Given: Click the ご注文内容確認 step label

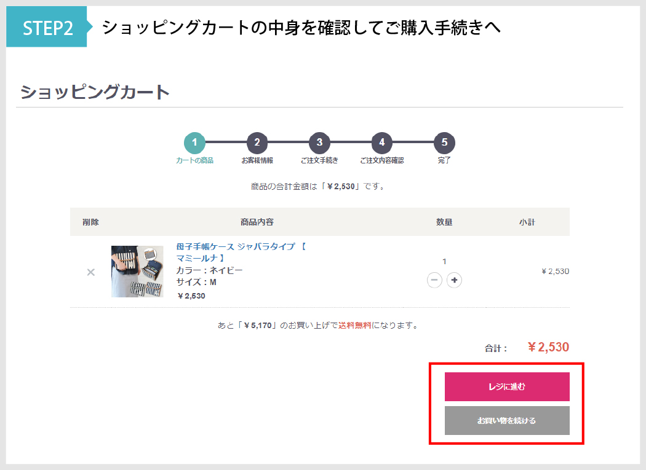Looking at the screenshot, I should 381,160.
